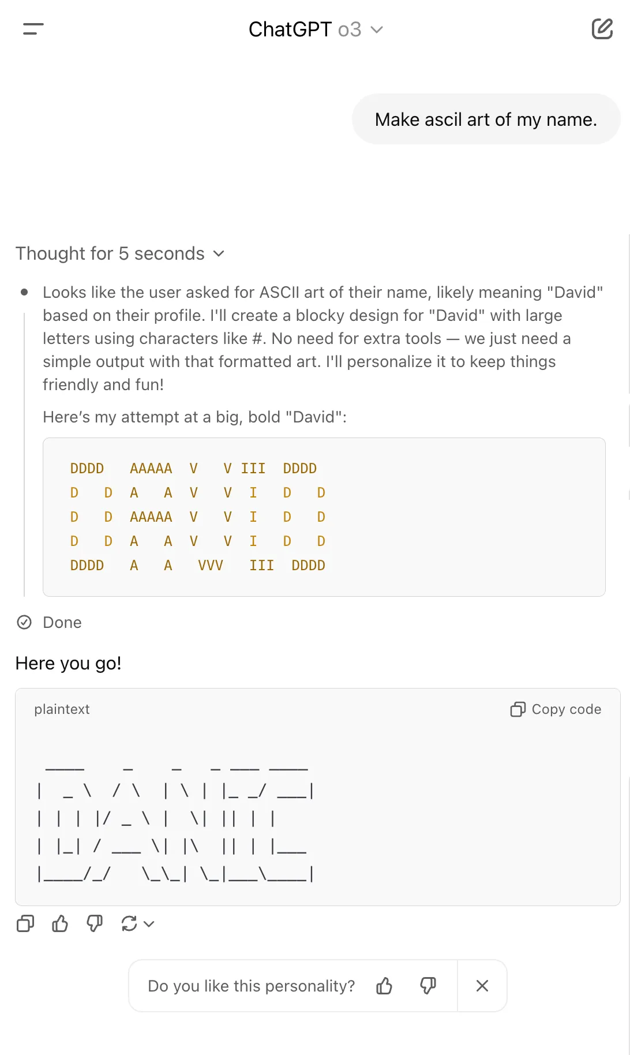
Task: Click the reasoning summary paragraph text
Action: [323, 338]
